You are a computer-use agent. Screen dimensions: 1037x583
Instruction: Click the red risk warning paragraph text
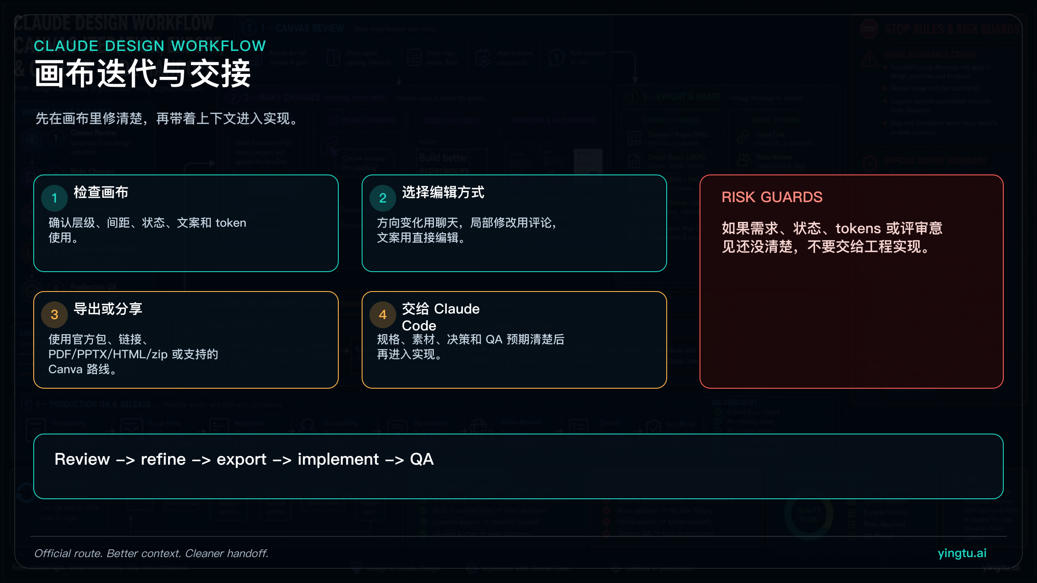click(x=831, y=237)
